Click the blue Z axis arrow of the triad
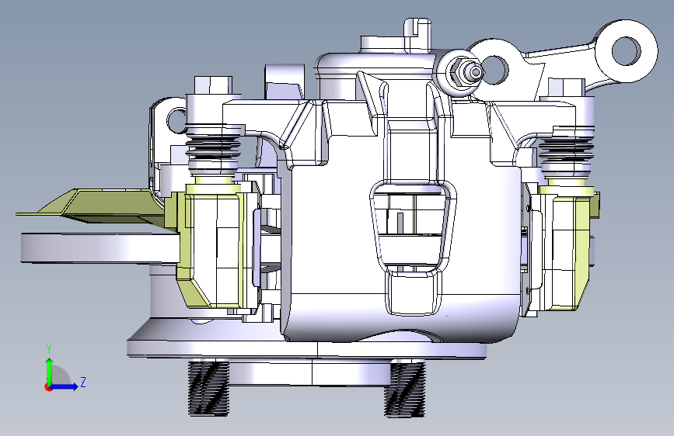This screenshot has width=674, height=436. point(65,386)
